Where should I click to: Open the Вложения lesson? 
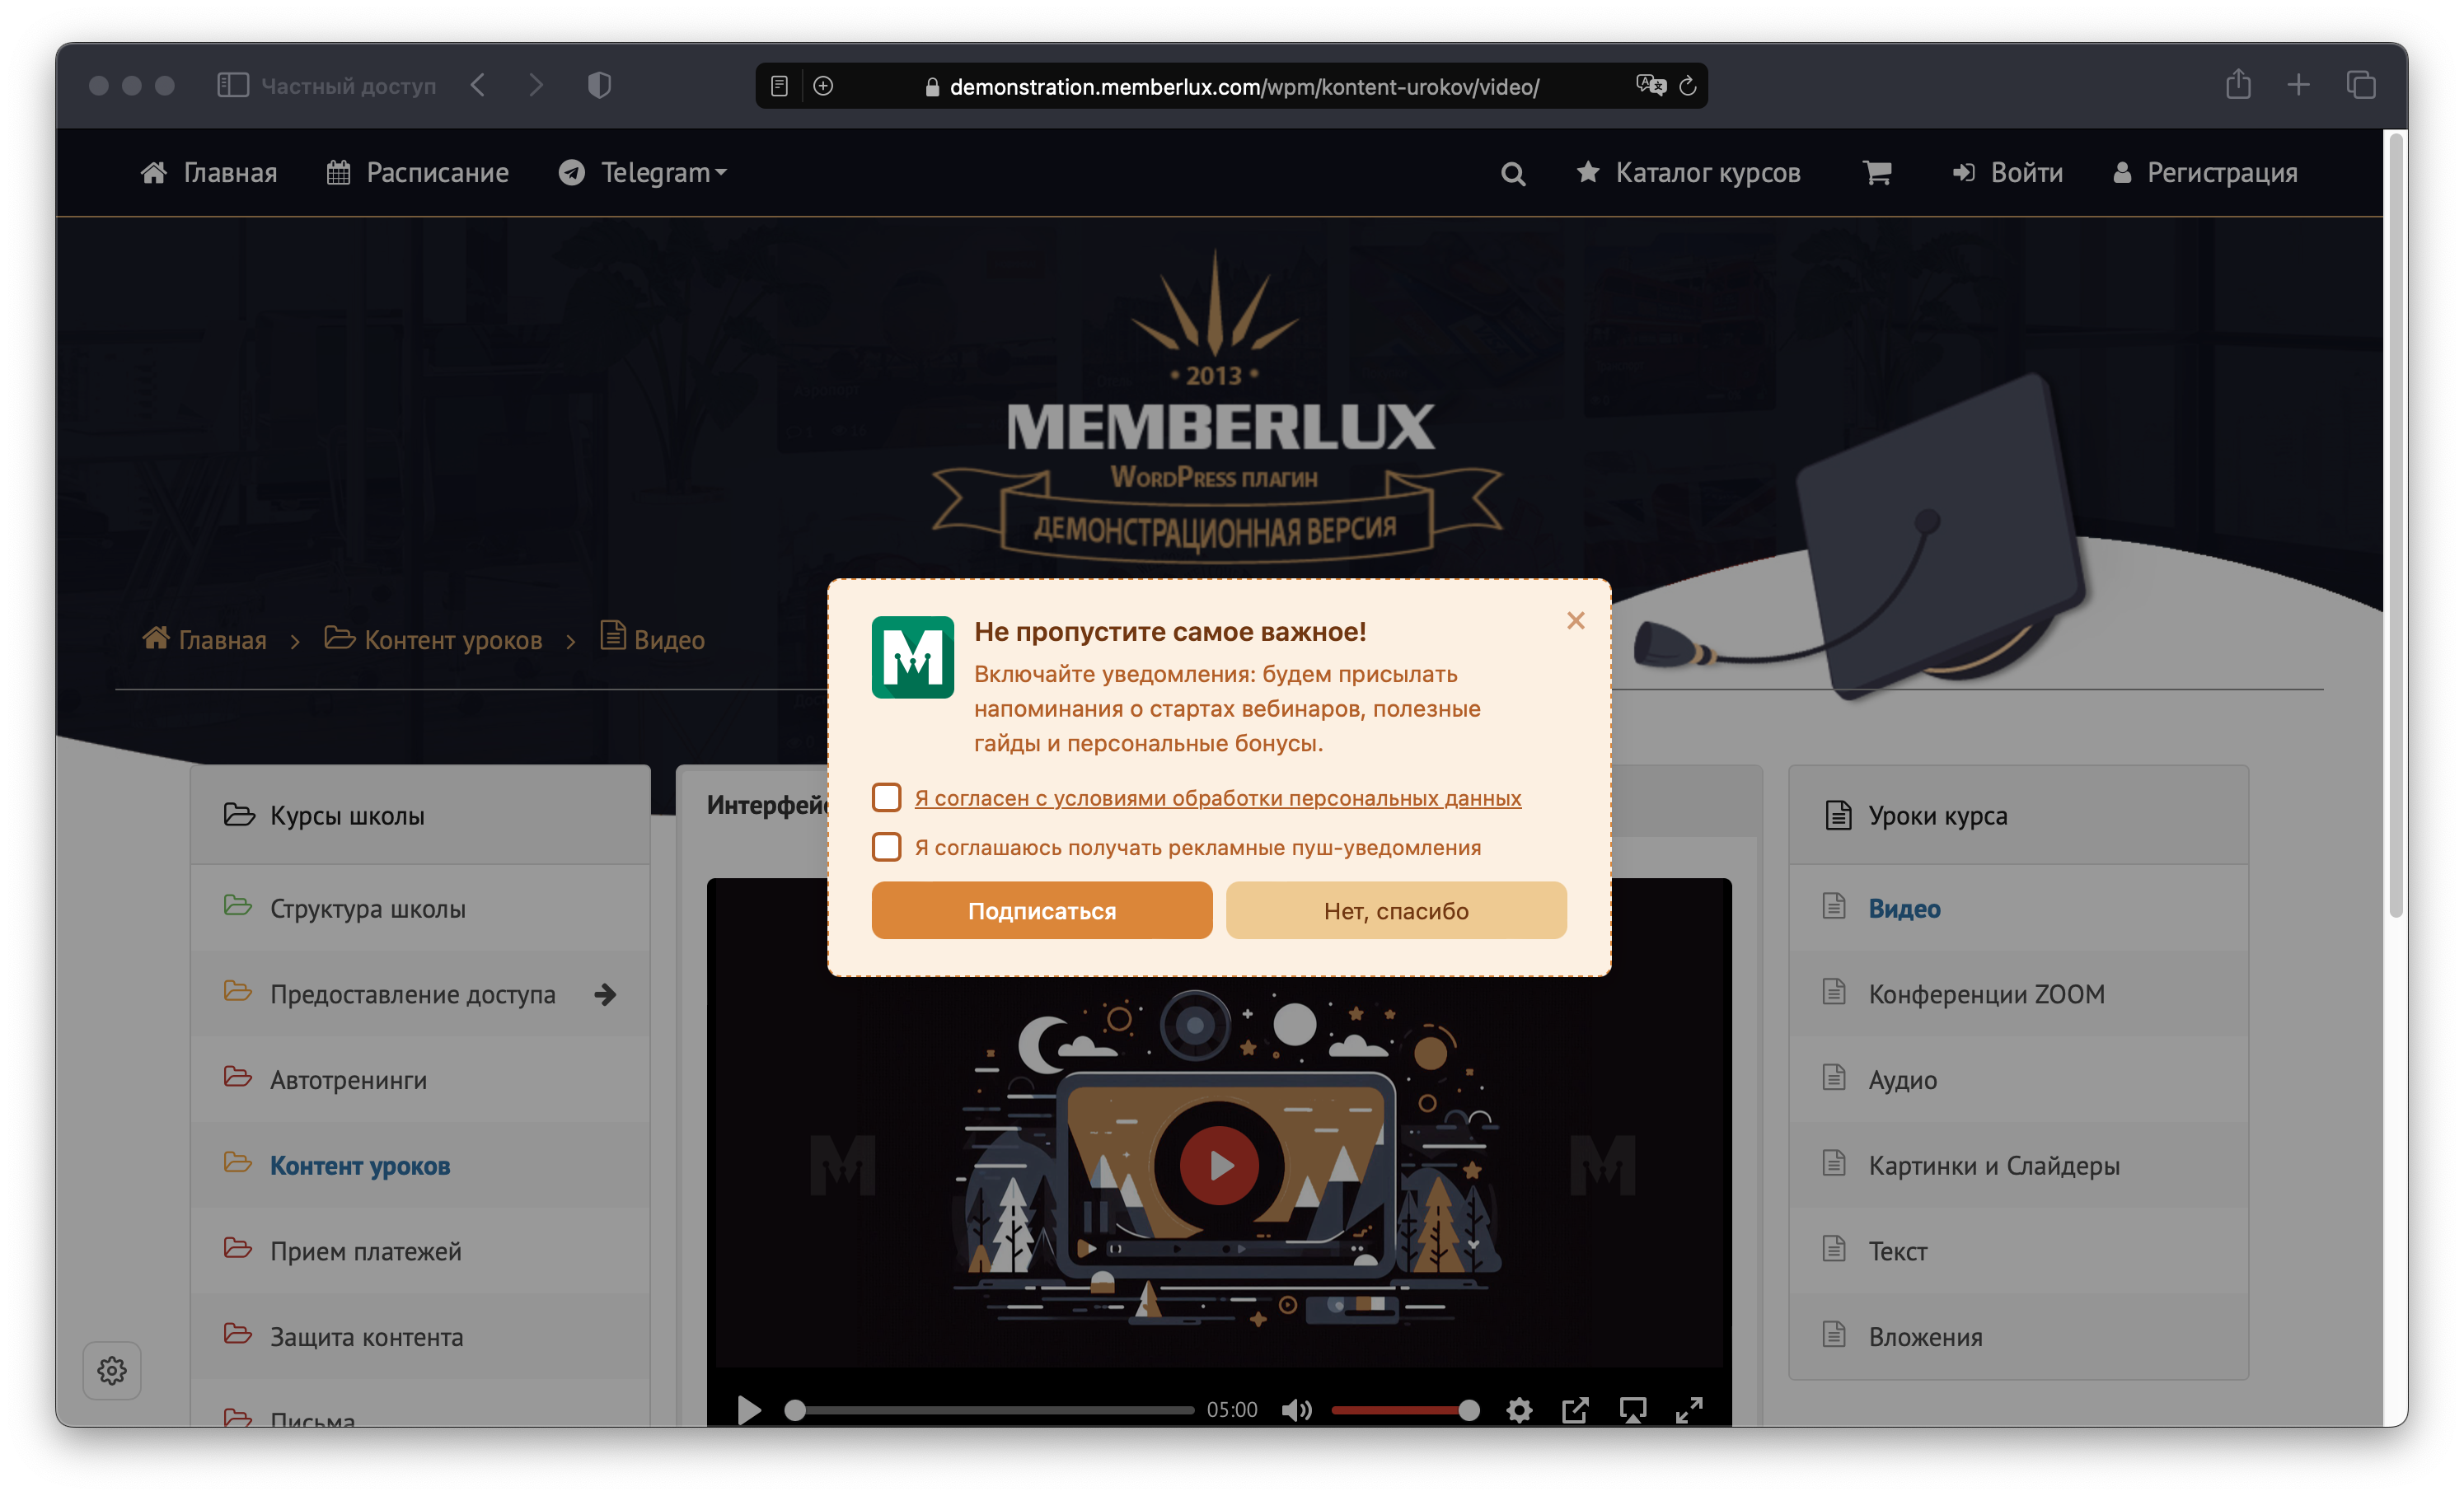2018,1337
